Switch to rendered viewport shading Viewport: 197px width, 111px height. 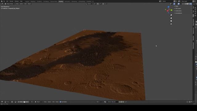191,4
